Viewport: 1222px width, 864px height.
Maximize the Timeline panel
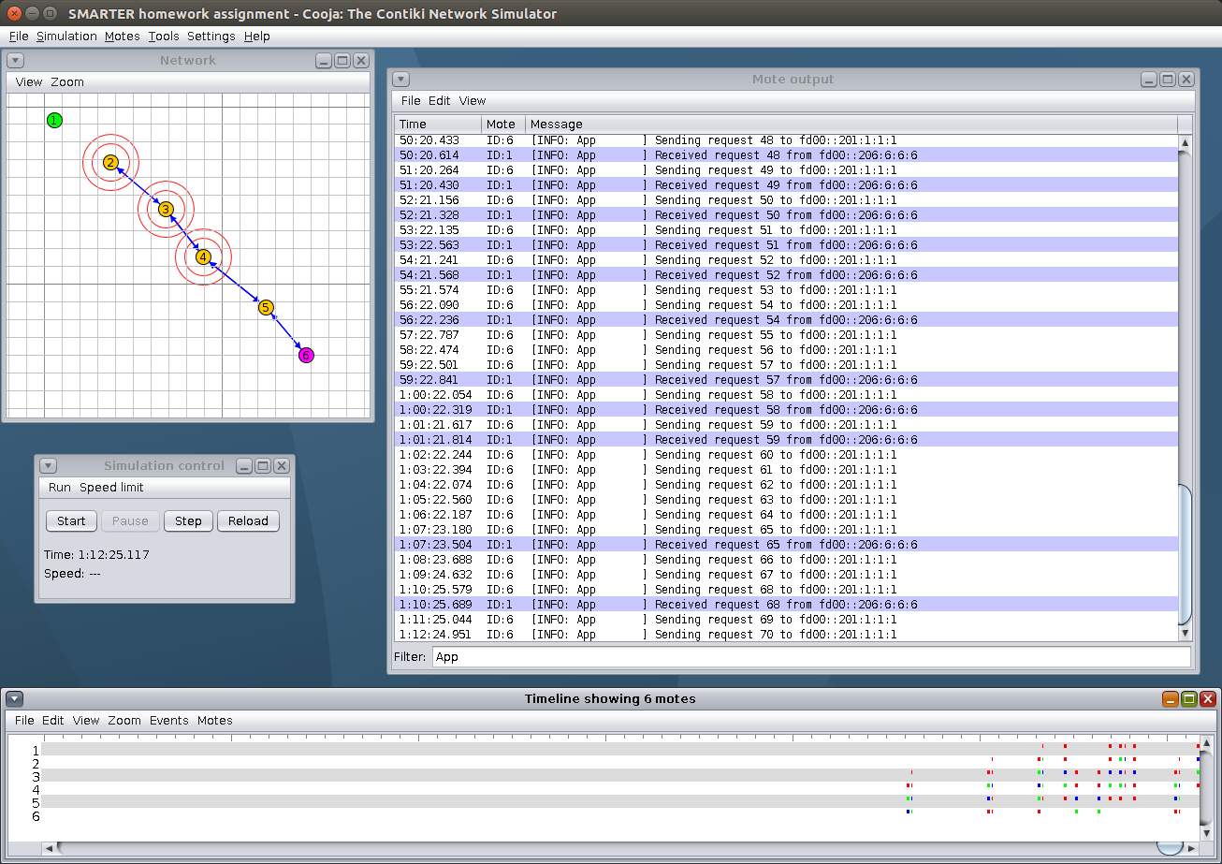[x=1189, y=699]
